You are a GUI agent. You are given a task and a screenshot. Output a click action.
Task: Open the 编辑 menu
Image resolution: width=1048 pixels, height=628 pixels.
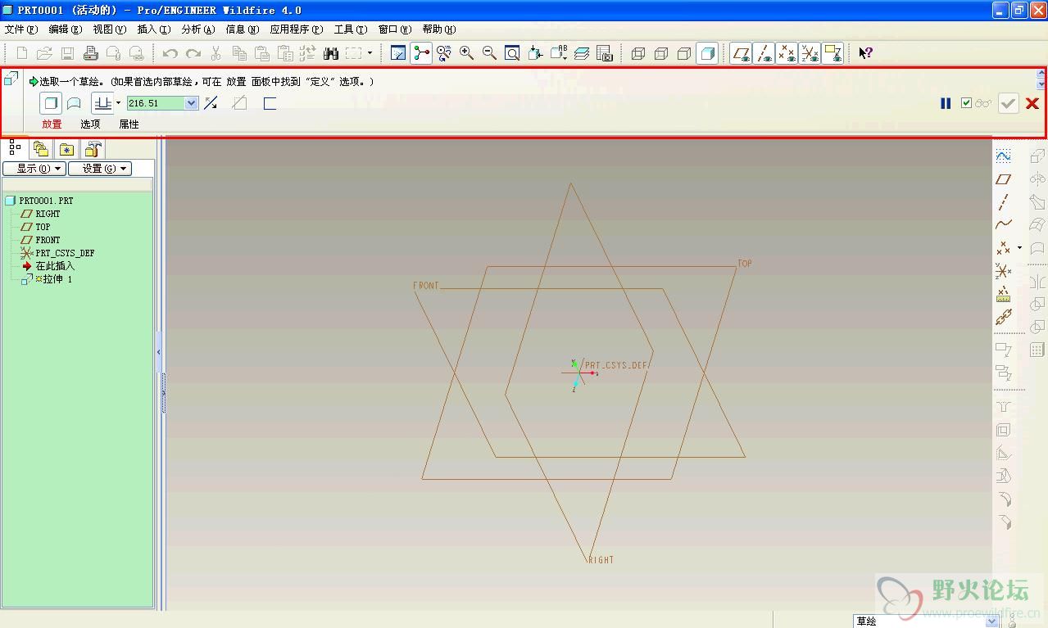tap(66, 29)
